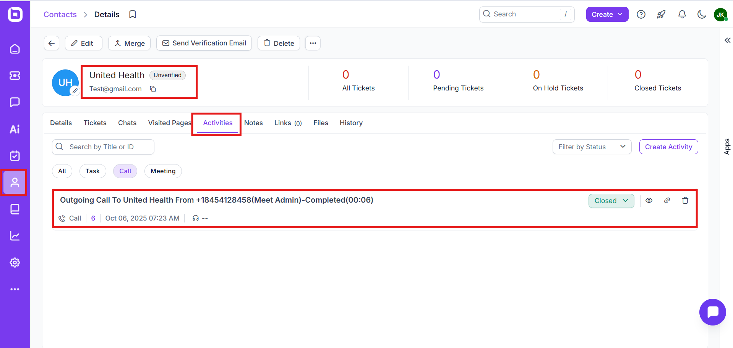
Task: Open the Contacts person icon in sidebar
Action: (x=15, y=182)
